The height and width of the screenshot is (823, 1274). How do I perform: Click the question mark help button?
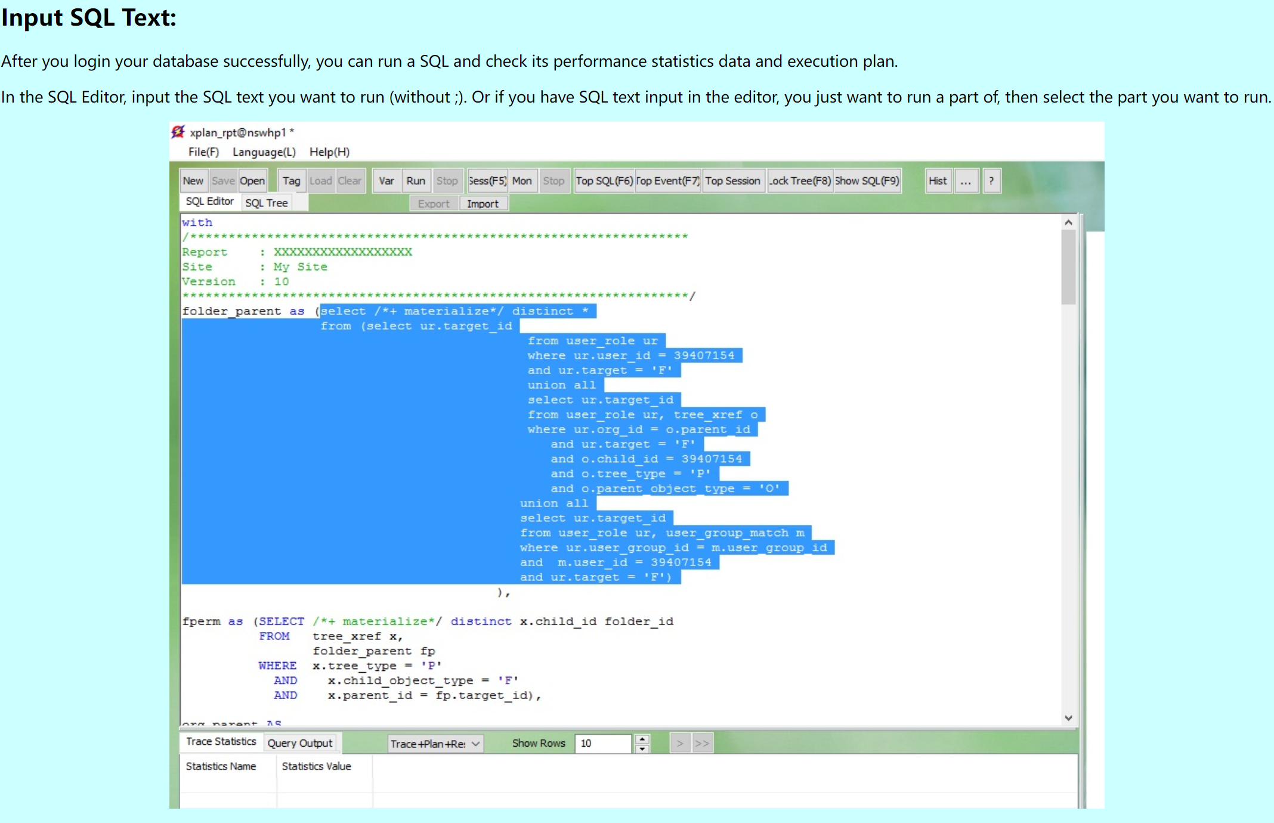(991, 181)
